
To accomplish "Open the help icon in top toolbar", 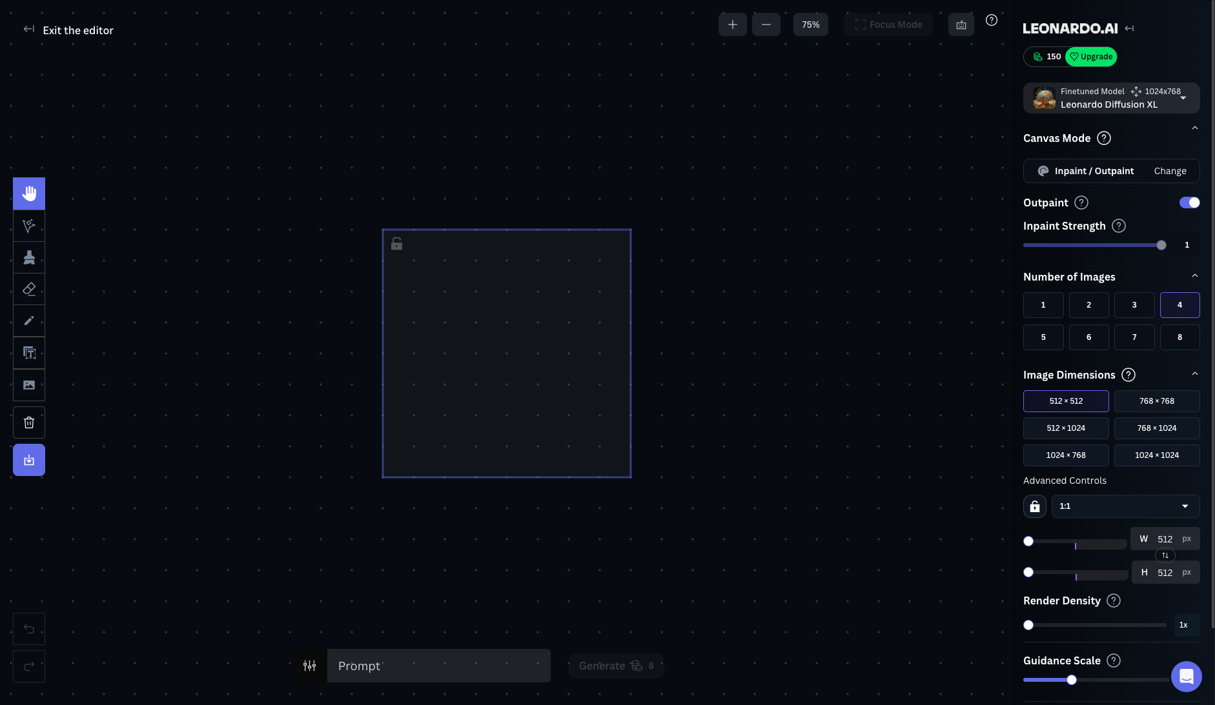I will click(992, 20).
